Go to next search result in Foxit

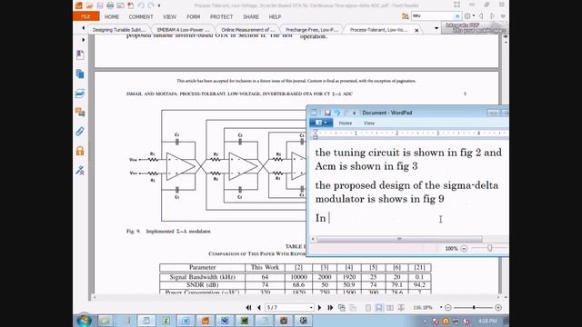click(493, 16)
